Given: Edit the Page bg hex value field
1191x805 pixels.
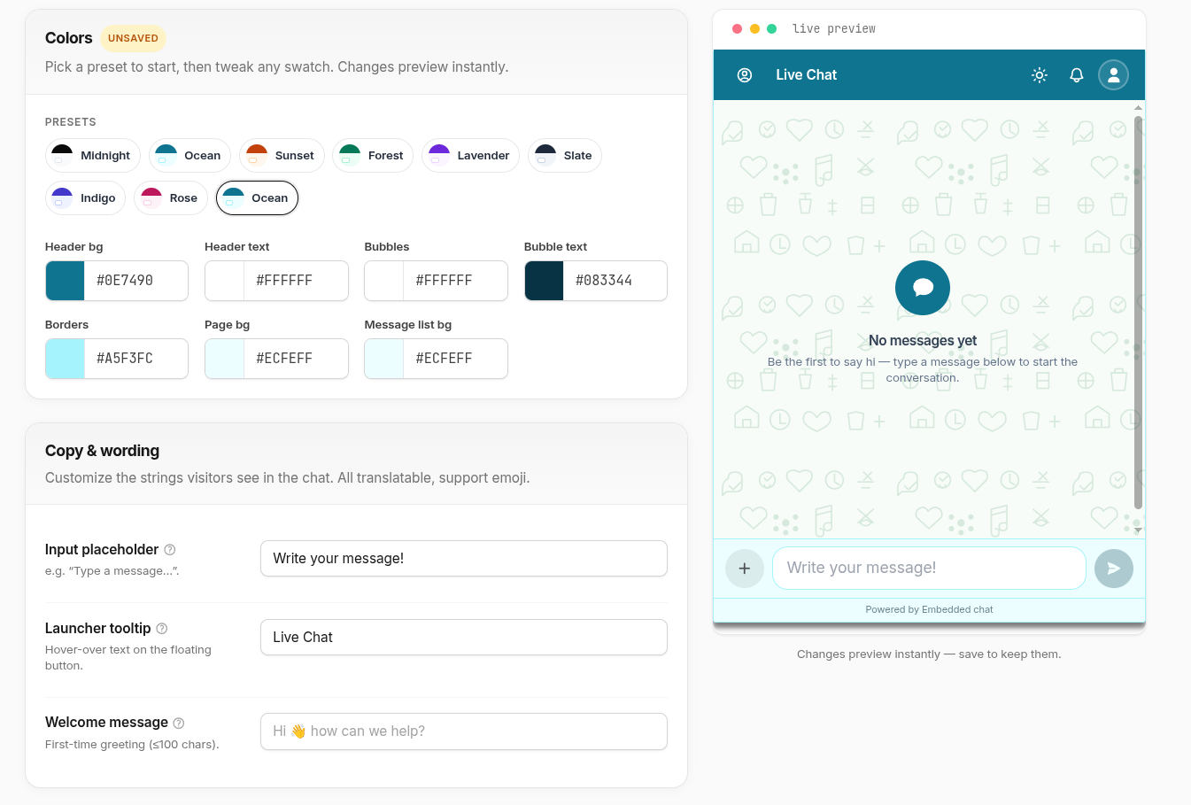Looking at the screenshot, I should [296, 359].
